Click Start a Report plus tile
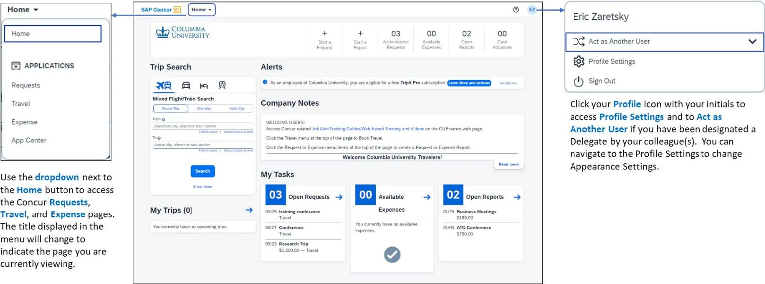 tap(360, 40)
